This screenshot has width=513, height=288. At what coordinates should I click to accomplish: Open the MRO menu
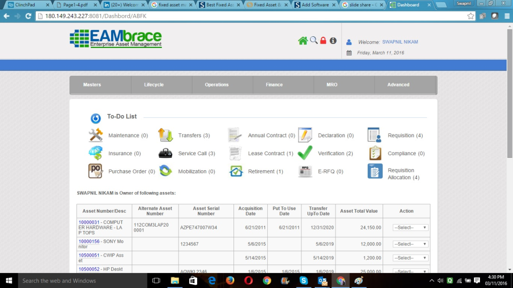click(332, 85)
